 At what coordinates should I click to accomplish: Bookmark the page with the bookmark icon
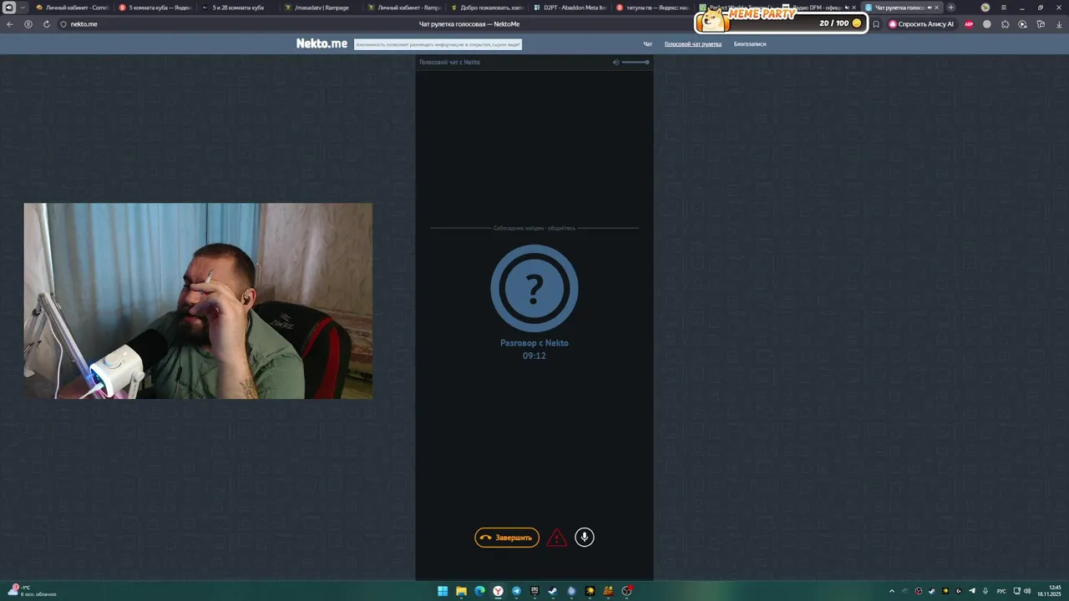coord(876,24)
